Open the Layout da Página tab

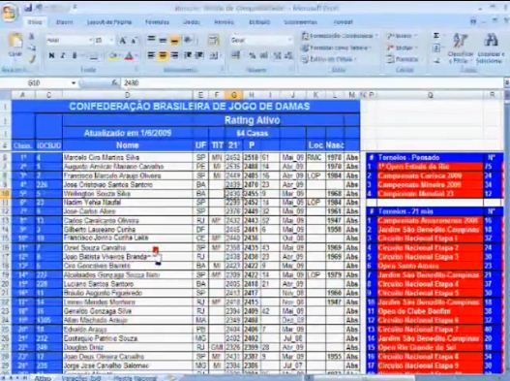(x=109, y=22)
